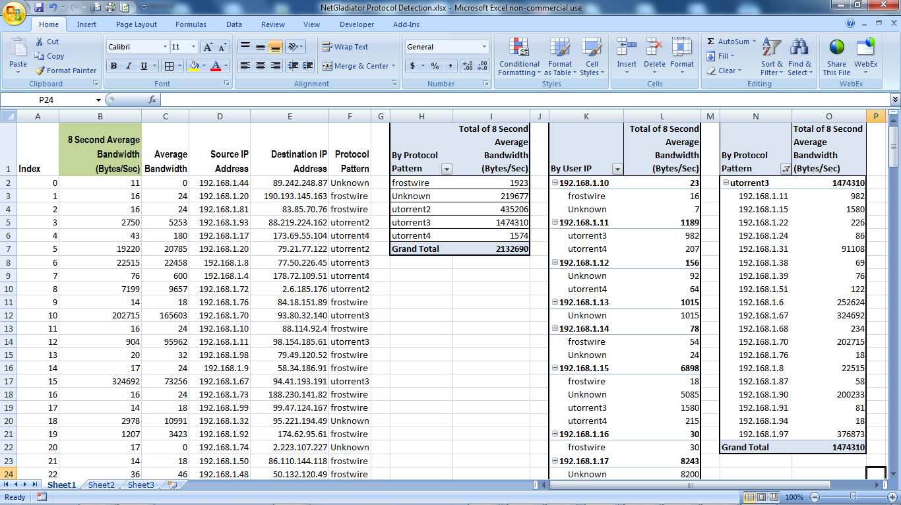
Task: Click the Copy button
Action: click(49, 56)
